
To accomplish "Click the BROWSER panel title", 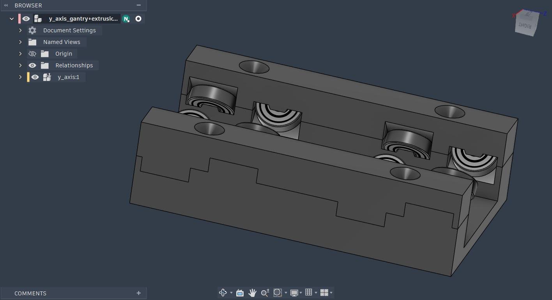I will tap(28, 5).
